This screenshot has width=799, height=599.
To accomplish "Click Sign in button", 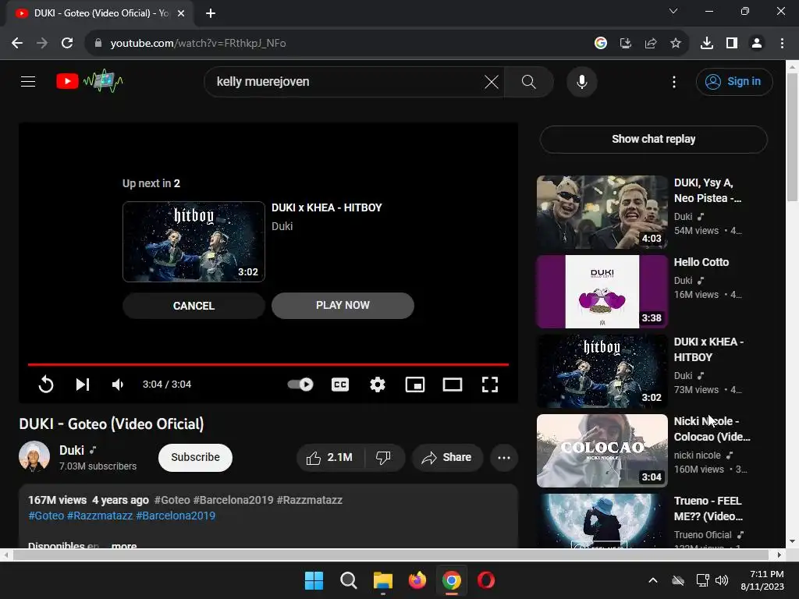I will 733,81.
